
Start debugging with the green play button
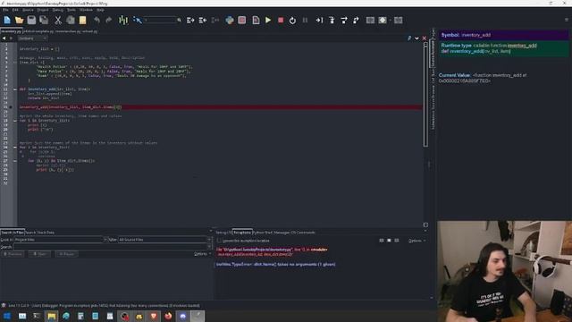click(268, 20)
